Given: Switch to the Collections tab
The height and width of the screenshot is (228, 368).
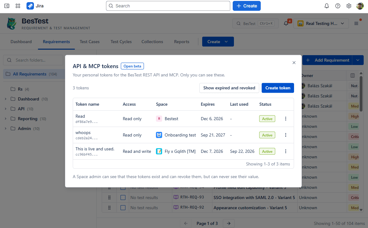Looking at the screenshot, I should click(x=152, y=42).
